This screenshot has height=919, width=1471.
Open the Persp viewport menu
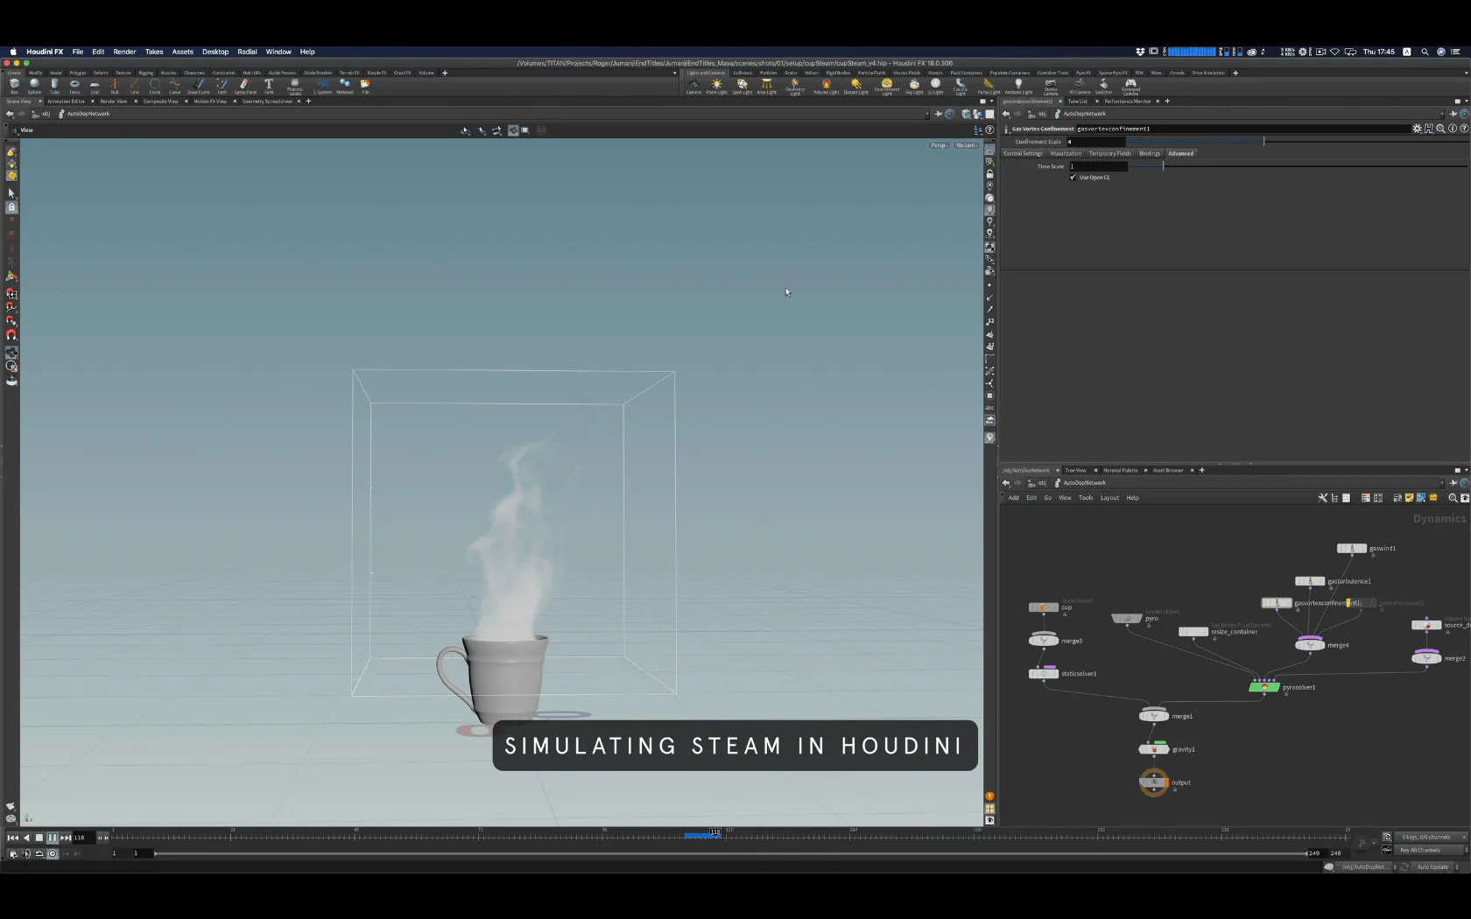[939, 145]
